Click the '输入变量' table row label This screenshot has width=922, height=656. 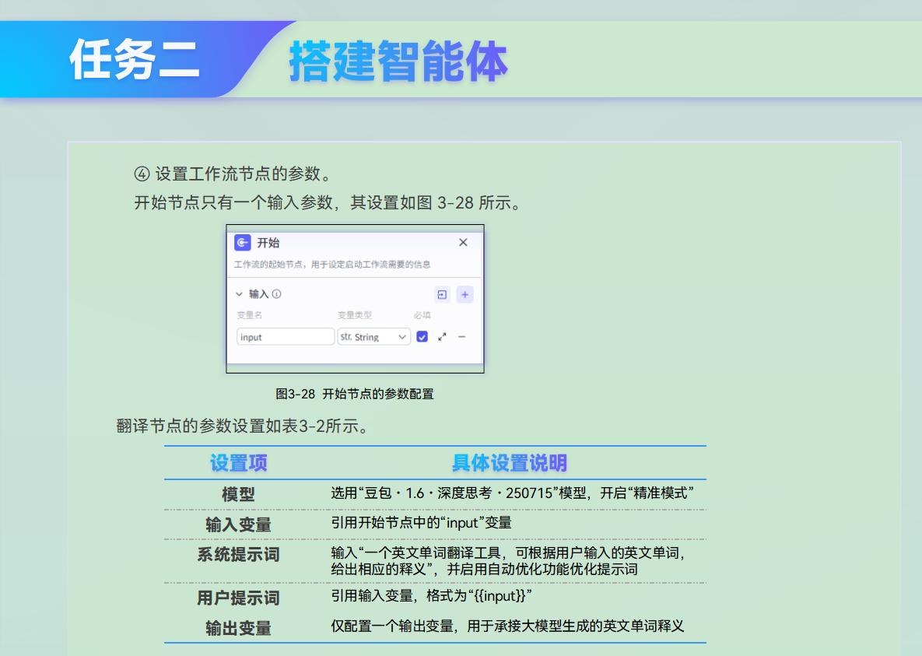238,524
